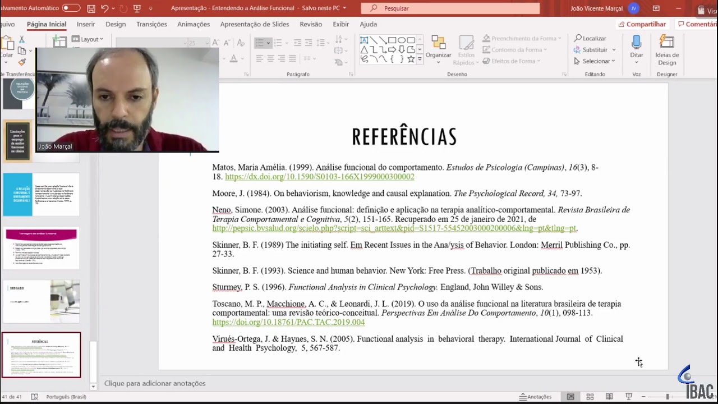The image size is (718, 404).
Task: Open the Slide Sorter view
Action: pos(590,397)
